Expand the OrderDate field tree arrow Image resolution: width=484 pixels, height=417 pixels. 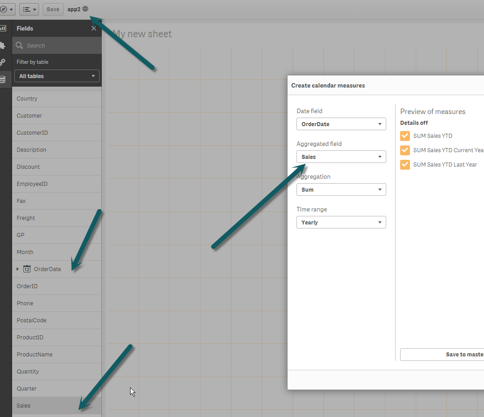(17, 269)
